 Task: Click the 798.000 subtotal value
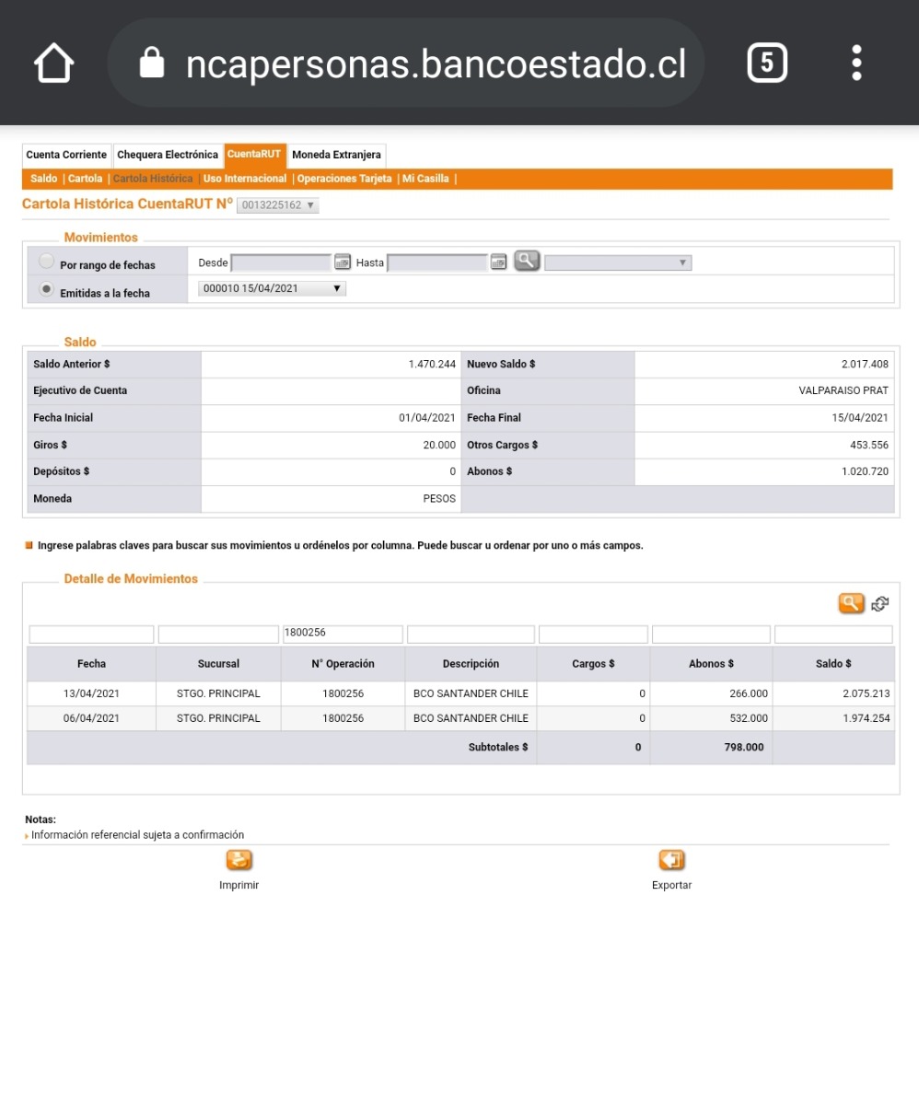pos(744,748)
